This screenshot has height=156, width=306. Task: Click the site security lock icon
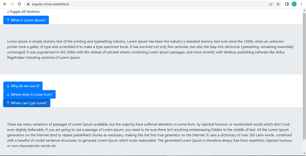tap(28, 4)
